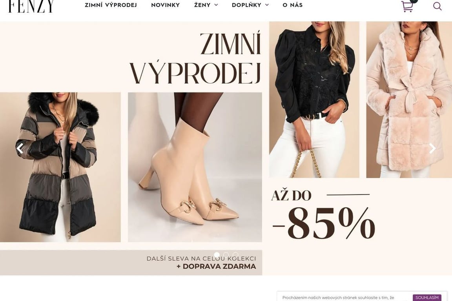The width and height of the screenshot is (452, 301).
Task: Click the pink fur coat image
Action: tap(409, 100)
